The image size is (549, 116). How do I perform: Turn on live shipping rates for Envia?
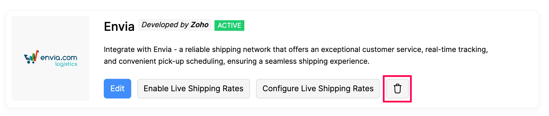(193, 89)
